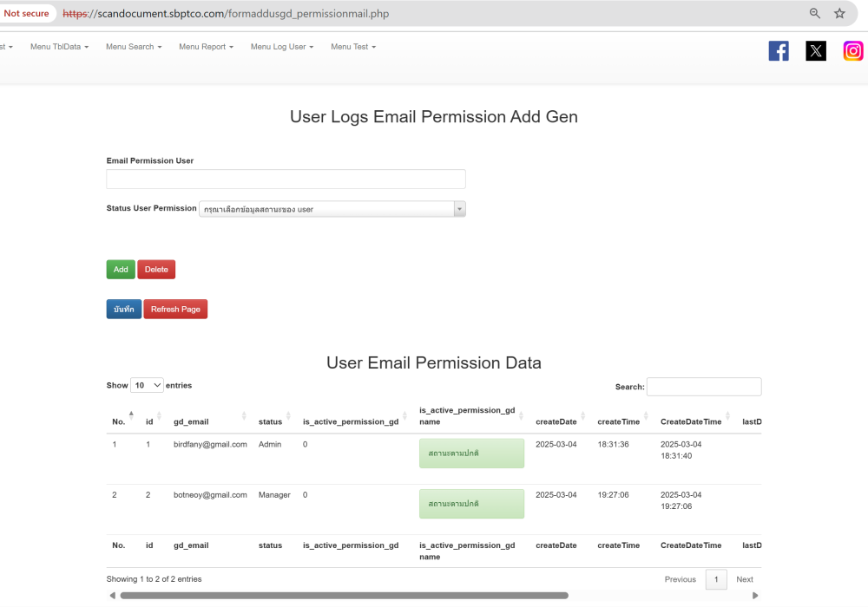Open the X (Twitter) icon link
The height and width of the screenshot is (607, 868).
(816, 51)
